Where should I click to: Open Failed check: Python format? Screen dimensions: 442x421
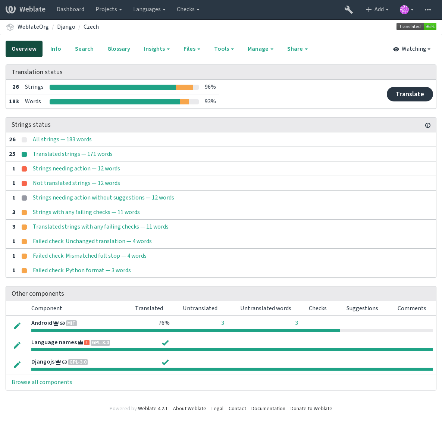click(82, 270)
